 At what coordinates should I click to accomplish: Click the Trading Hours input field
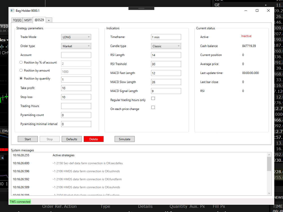click(x=76, y=106)
